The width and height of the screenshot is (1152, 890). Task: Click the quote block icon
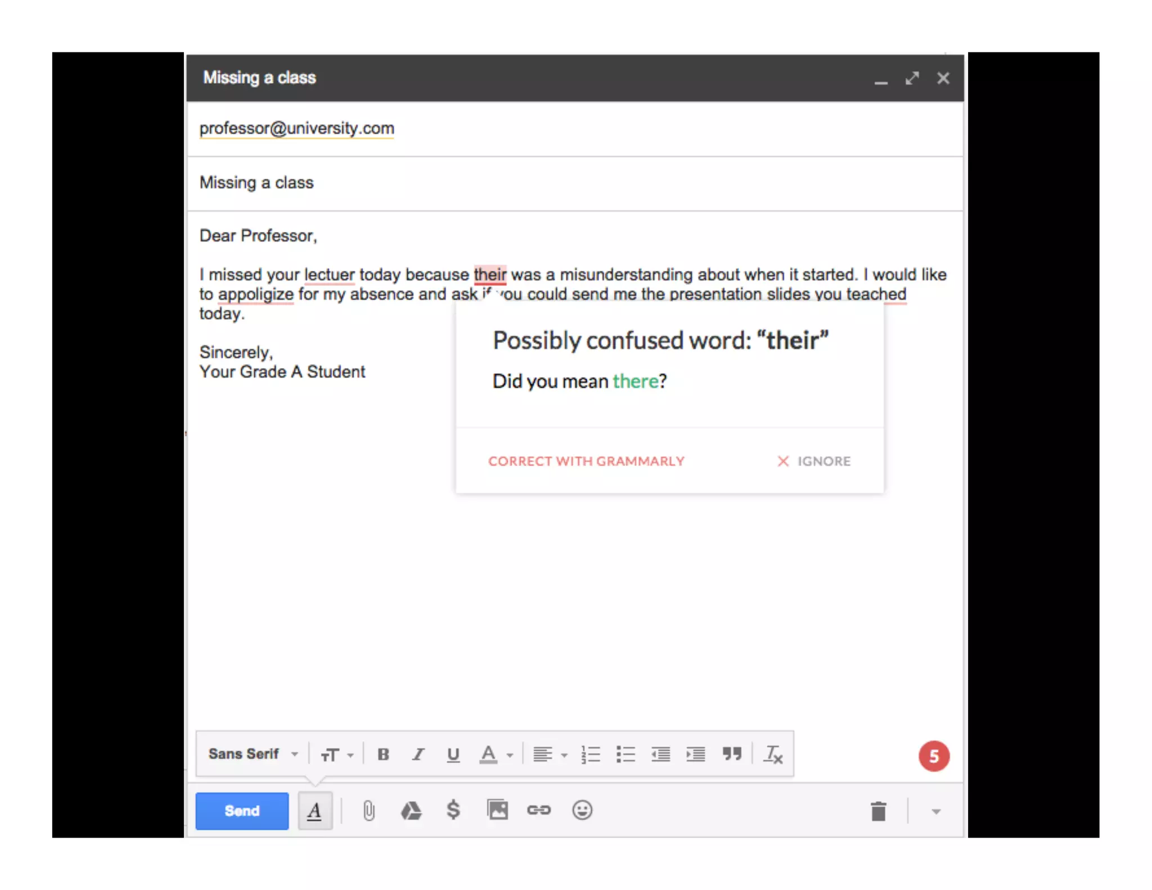[x=732, y=754]
